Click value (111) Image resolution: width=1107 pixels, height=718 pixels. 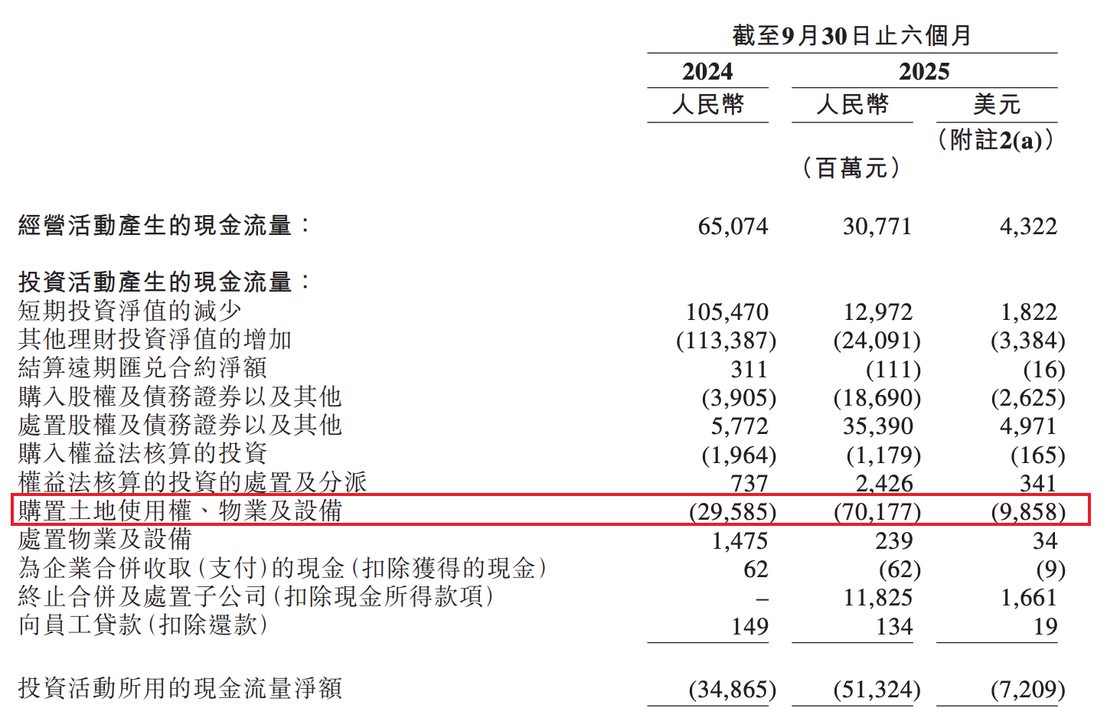tap(893, 370)
